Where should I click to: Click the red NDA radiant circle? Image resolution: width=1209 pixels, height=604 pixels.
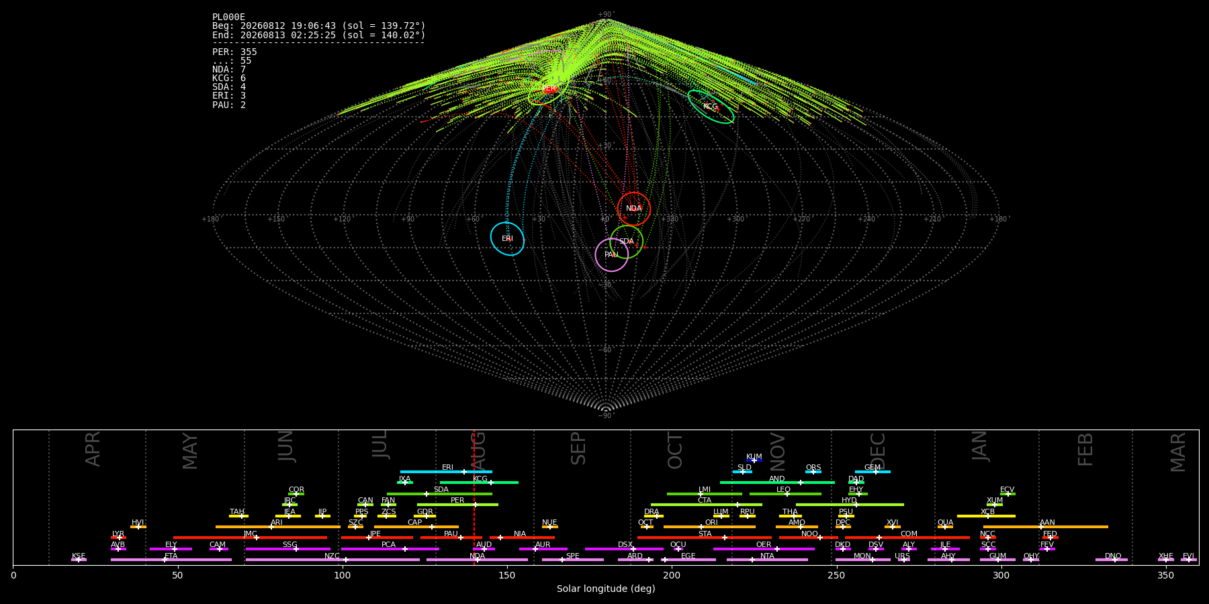[x=634, y=208]
